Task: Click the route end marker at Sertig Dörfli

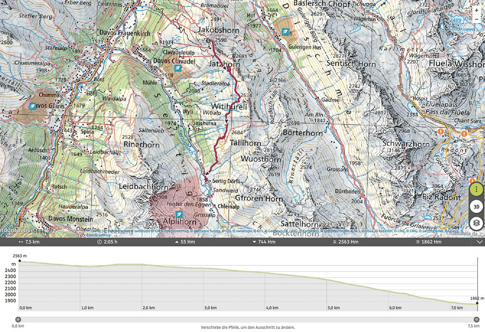Action: point(207,180)
